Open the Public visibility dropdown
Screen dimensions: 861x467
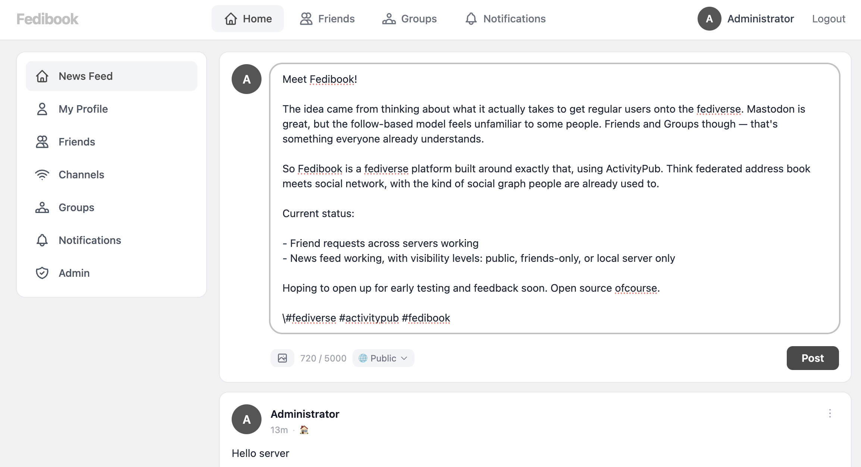tap(383, 358)
